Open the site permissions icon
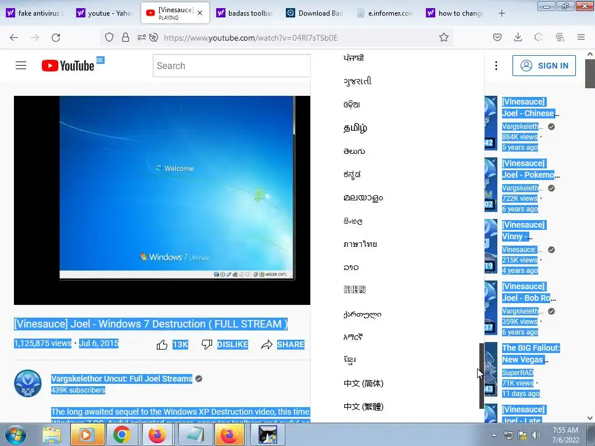Screen dimensions: 595x446 142,38
